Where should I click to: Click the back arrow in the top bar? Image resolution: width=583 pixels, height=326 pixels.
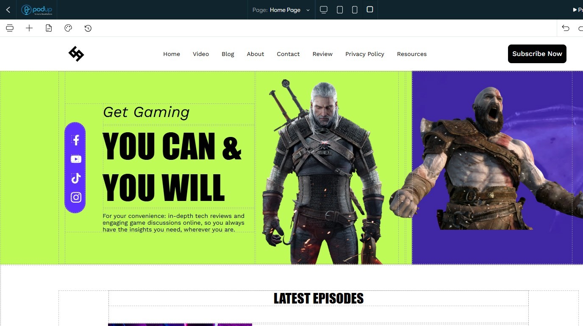[x=8, y=9]
